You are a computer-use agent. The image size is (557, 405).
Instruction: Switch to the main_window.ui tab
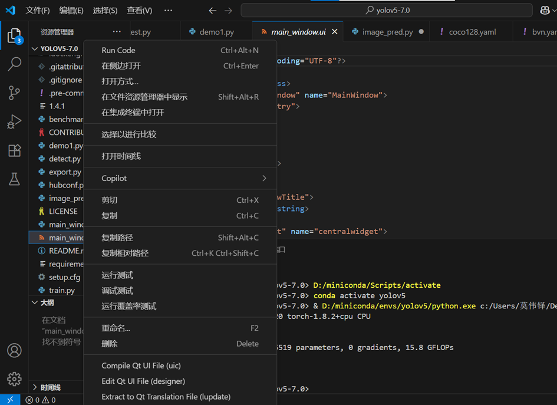298,32
